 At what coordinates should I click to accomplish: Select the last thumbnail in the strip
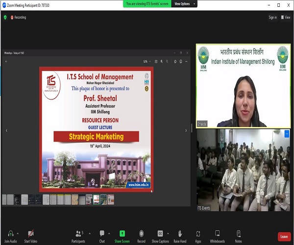click(111, 199)
